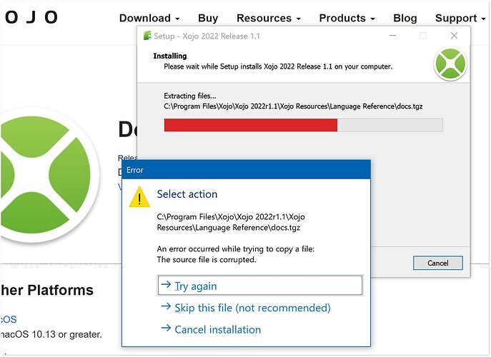
Task: Click the 'Extracting files...' status text
Action: point(190,96)
